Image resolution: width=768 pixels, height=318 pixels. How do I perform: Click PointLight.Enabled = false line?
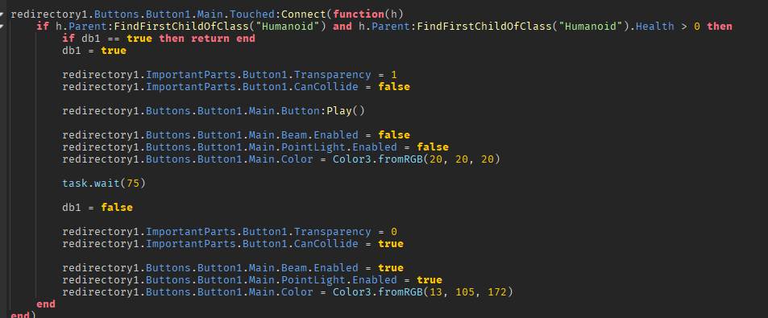pyautogui.click(x=255, y=147)
